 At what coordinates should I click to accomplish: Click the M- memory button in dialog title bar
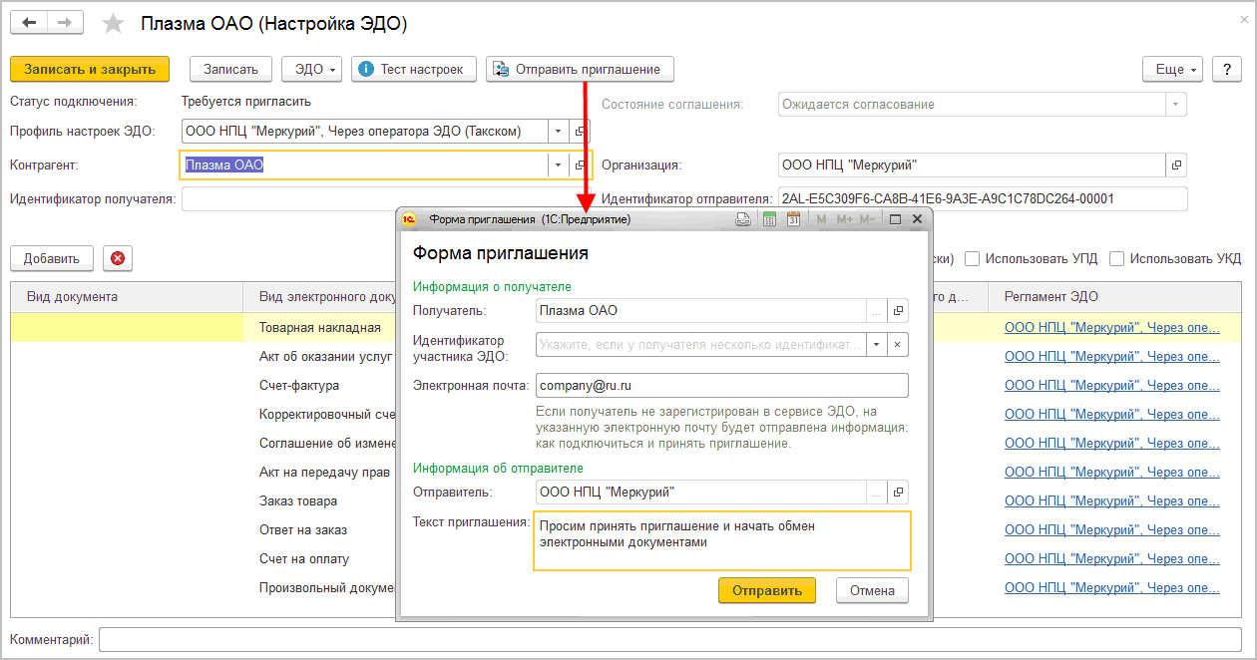point(868,219)
